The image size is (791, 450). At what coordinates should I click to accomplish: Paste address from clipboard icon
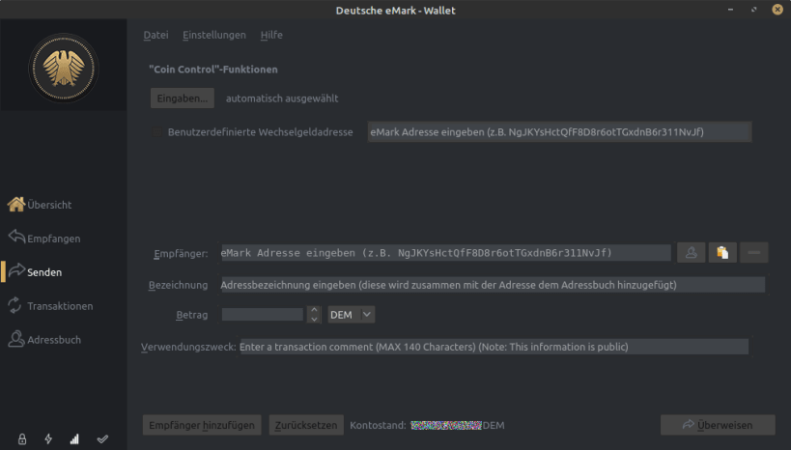(x=722, y=253)
